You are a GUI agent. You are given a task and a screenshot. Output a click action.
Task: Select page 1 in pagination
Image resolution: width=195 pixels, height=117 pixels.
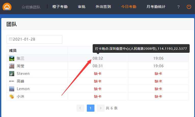pos(90,108)
